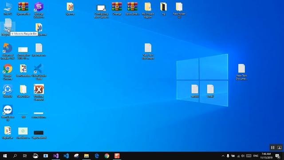Viewport: 284px width, 160px height.
Task: Select the My Project Report folder
Action: click(x=148, y=10)
